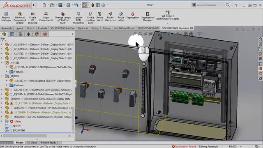The height and width of the screenshot is (148, 263).
Task: Click Set Origin / Destination of Cables
Action: 168,16
